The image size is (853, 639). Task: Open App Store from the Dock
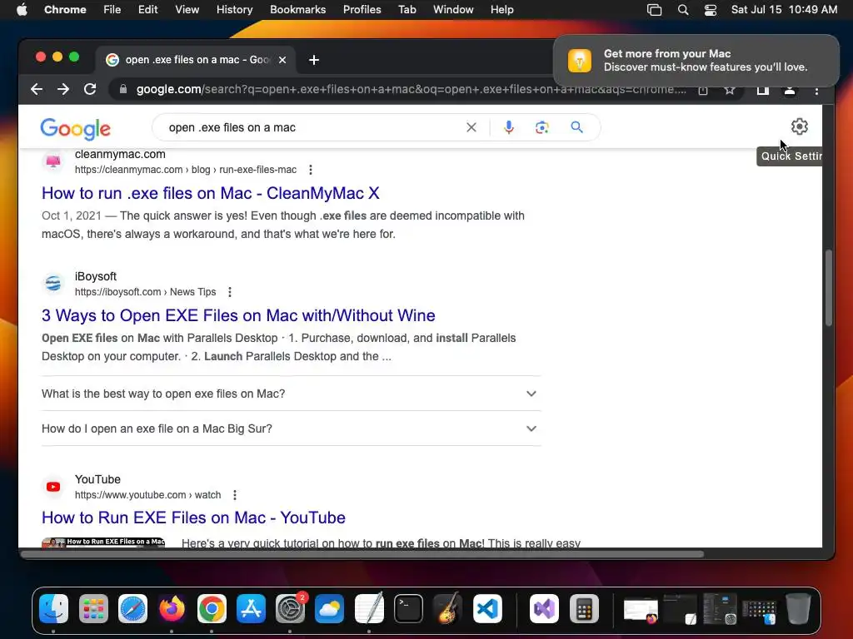tap(251, 608)
